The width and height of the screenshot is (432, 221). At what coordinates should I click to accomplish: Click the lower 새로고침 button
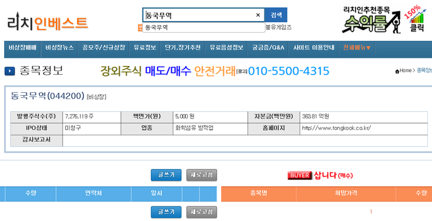[x=201, y=212]
